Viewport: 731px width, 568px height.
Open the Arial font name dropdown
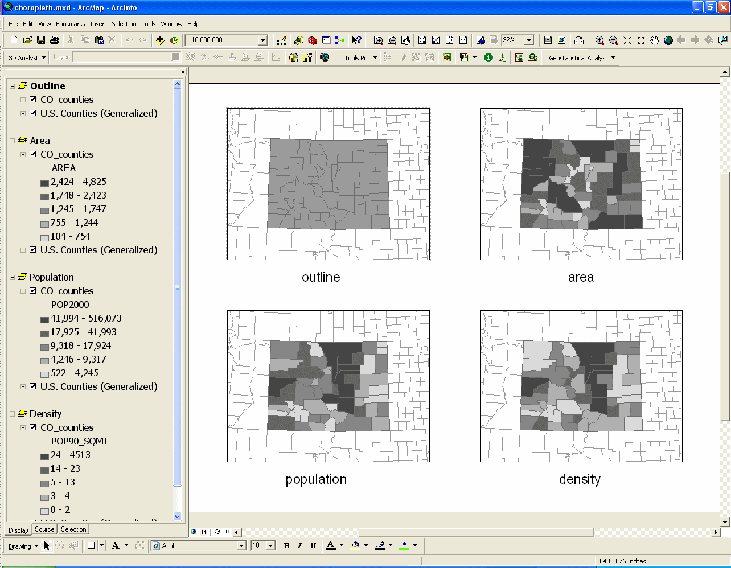(241, 546)
